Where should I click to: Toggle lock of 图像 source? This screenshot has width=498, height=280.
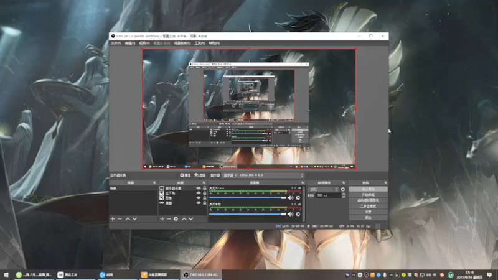[x=205, y=198]
